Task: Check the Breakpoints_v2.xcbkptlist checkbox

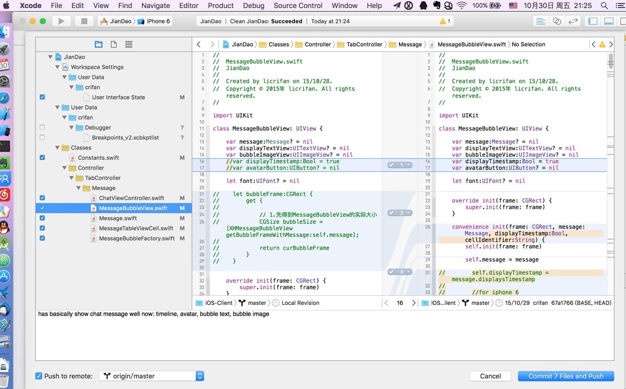Action: 42,138
